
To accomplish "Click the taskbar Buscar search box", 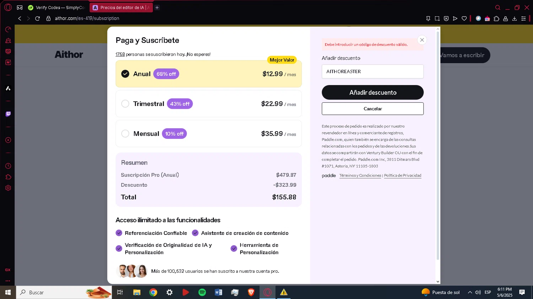I will click(x=64, y=292).
